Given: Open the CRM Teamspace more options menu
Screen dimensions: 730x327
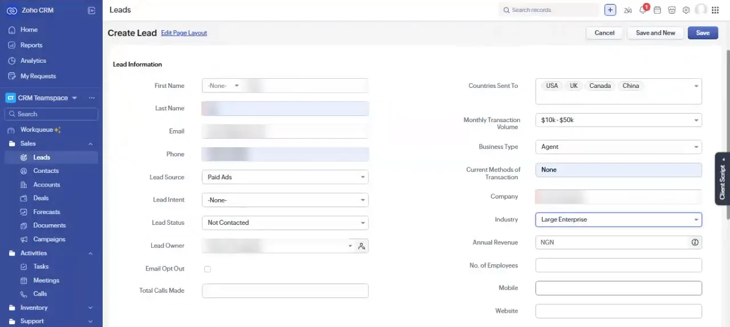Looking at the screenshot, I should click(92, 98).
